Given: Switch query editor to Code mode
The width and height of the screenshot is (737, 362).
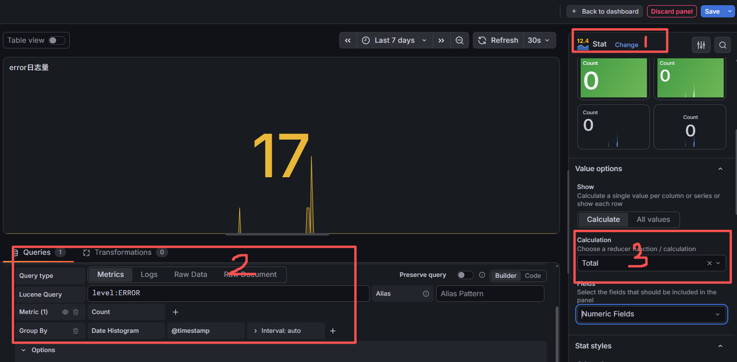Looking at the screenshot, I should (x=533, y=276).
